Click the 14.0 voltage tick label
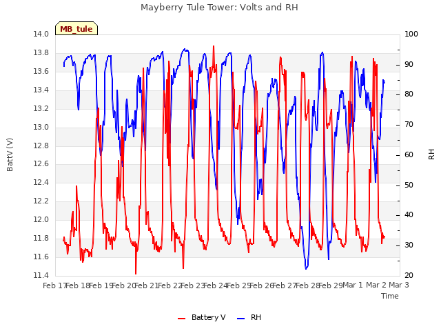The width and height of the screenshot is (441, 331). (41, 34)
